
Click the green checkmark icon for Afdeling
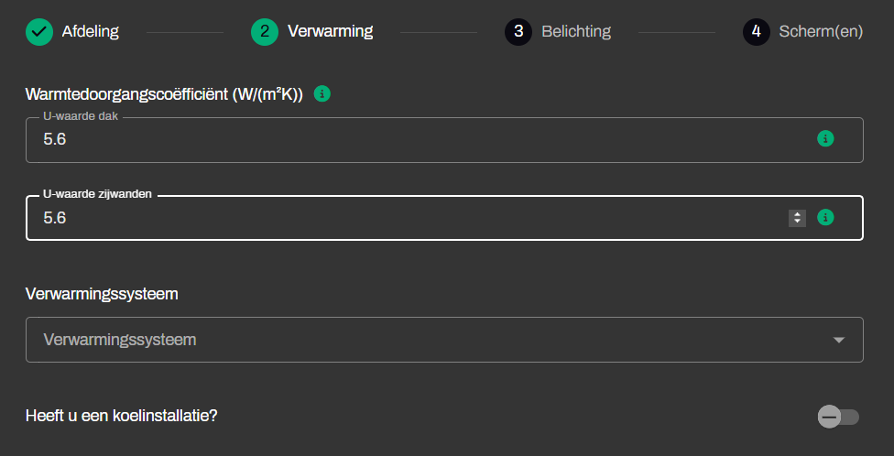38,32
